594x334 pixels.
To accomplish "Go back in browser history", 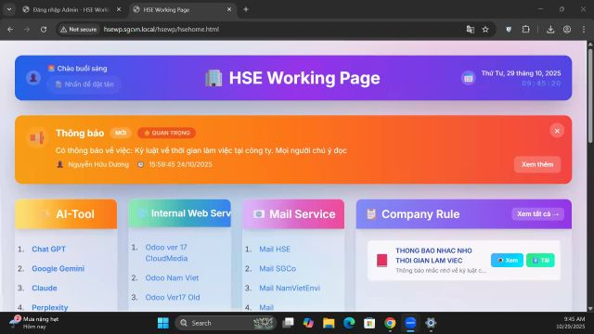I will pyautogui.click(x=10, y=29).
